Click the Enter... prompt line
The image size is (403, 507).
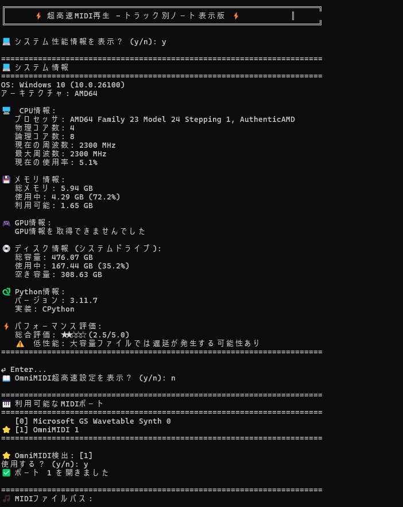tap(24, 369)
